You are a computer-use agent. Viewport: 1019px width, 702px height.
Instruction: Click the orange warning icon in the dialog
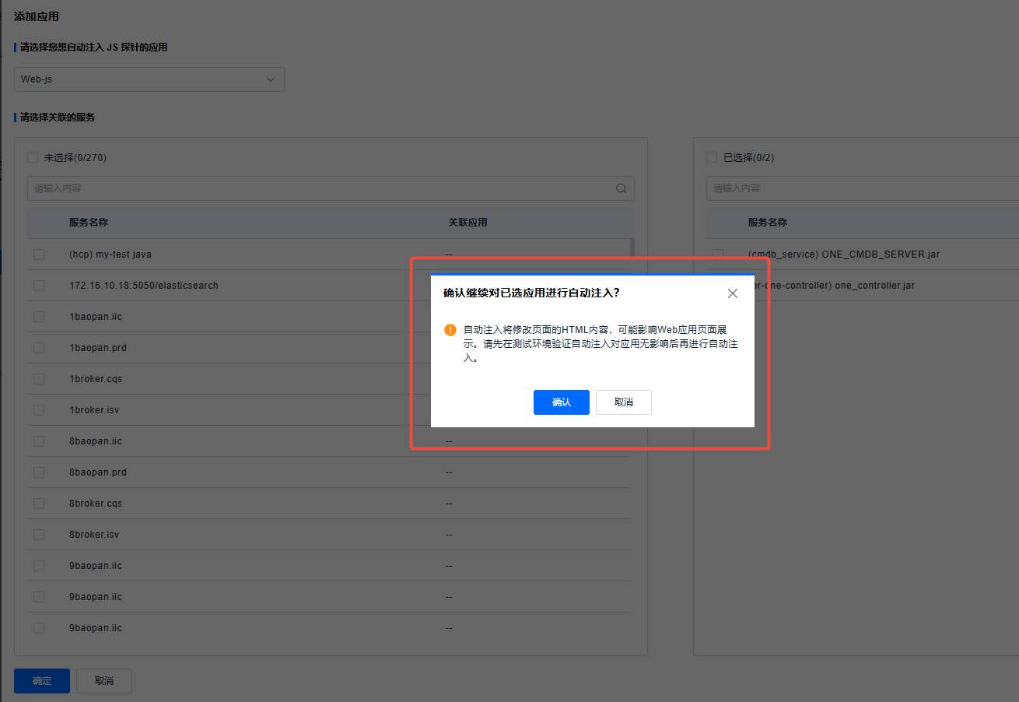(450, 330)
